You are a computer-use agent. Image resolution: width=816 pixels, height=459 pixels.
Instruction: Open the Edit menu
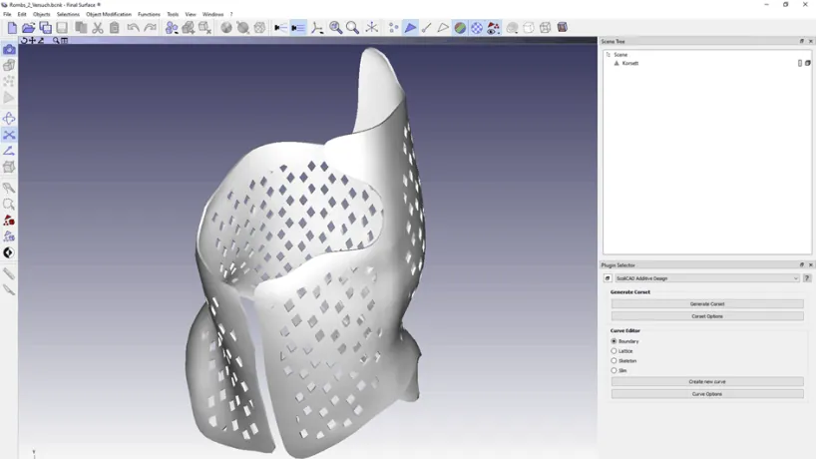click(22, 14)
